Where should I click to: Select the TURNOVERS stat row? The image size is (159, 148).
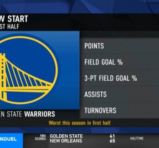click(119, 110)
